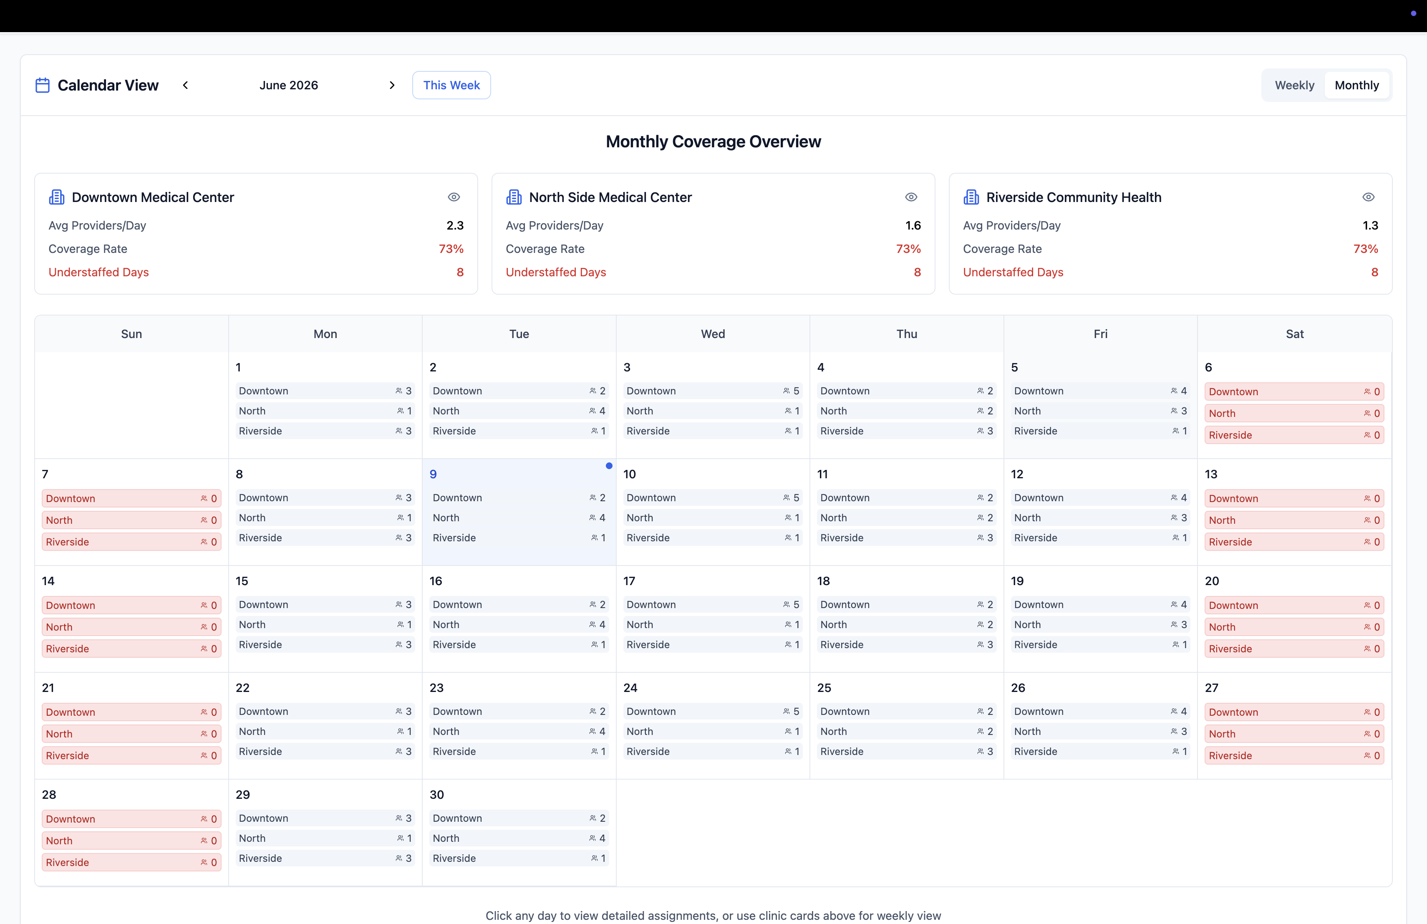Go to next month with right chevron
The height and width of the screenshot is (924, 1427).
point(392,85)
